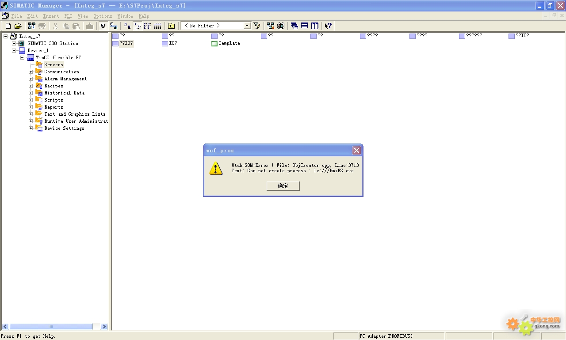Open the No Filter dropdown
Screen dimensions: 566x340
click(247, 26)
